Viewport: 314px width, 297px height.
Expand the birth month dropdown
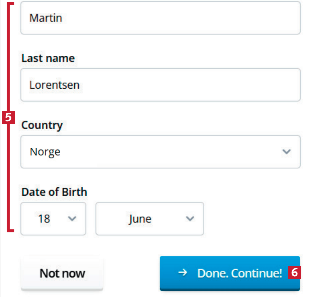pyautogui.click(x=150, y=219)
